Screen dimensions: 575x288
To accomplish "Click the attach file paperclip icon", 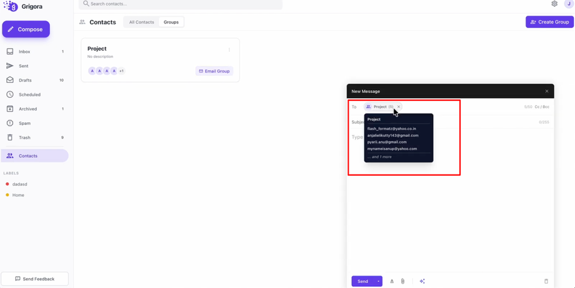I will 402,281.
